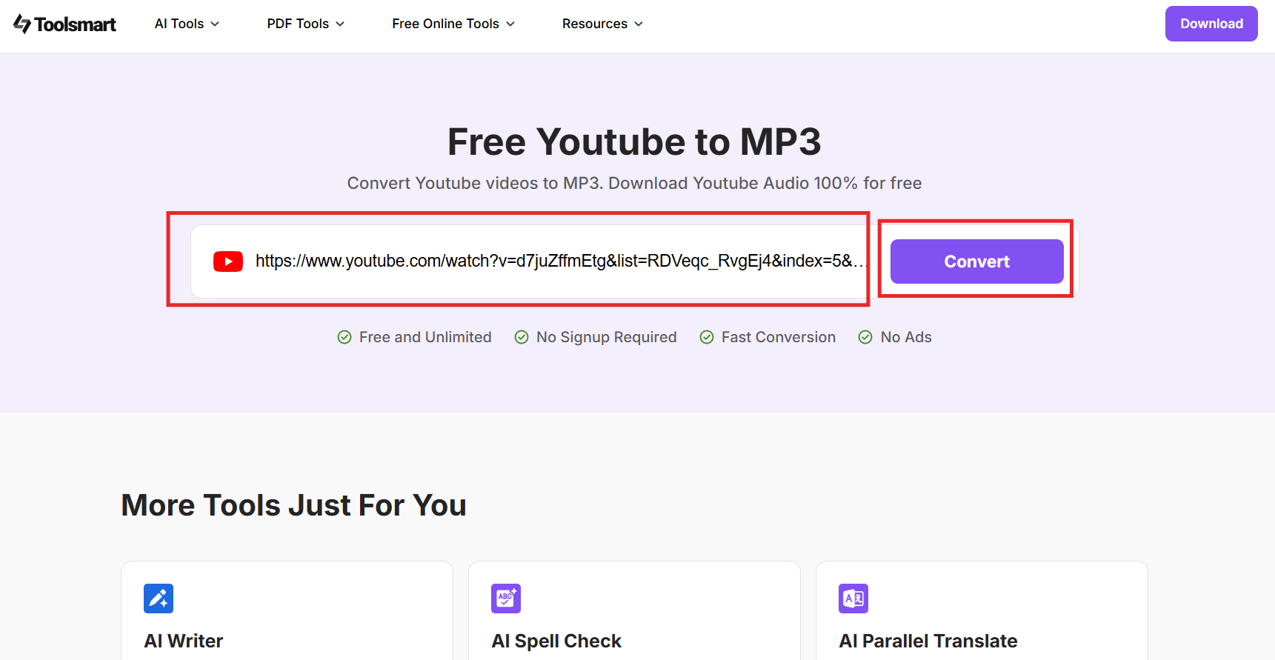Expand the Resources chevron
The height and width of the screenshot is (660, 1275).
tap(639, 24)
